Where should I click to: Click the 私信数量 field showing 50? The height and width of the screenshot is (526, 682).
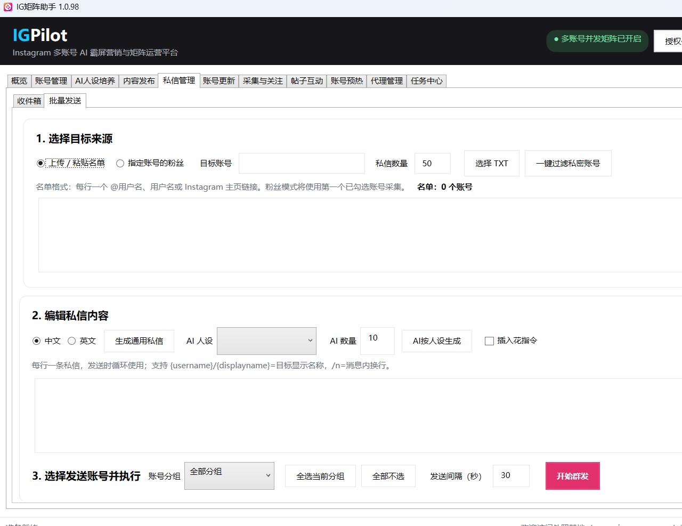(433, 163)
